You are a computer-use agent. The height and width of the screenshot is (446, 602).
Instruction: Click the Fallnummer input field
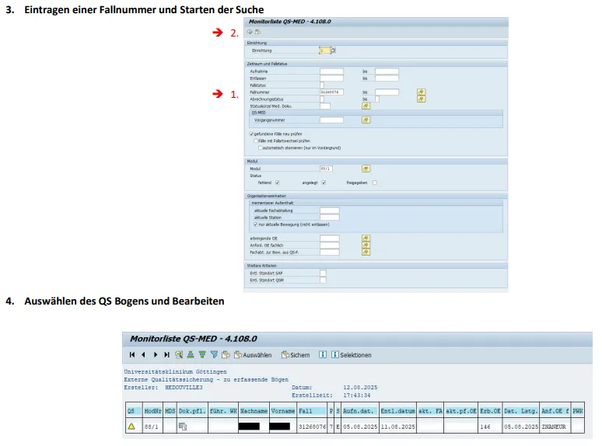tap(331, 92)
